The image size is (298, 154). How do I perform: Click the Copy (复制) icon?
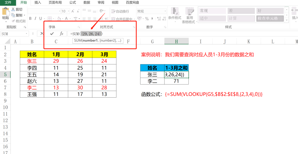(x=13, y=15)
